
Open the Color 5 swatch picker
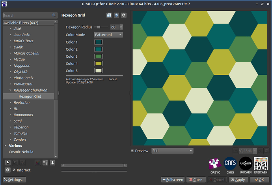pos(99,71)
